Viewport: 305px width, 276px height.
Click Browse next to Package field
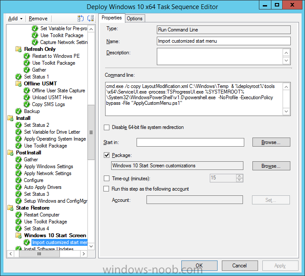pyautogui.click(x=271, y=166)
